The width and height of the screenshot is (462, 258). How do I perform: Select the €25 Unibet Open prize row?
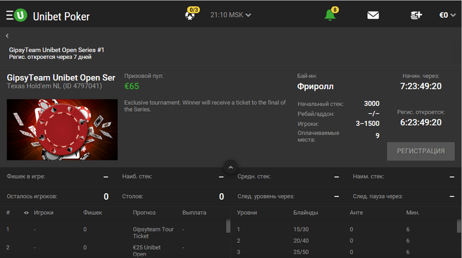coord(115,250)
